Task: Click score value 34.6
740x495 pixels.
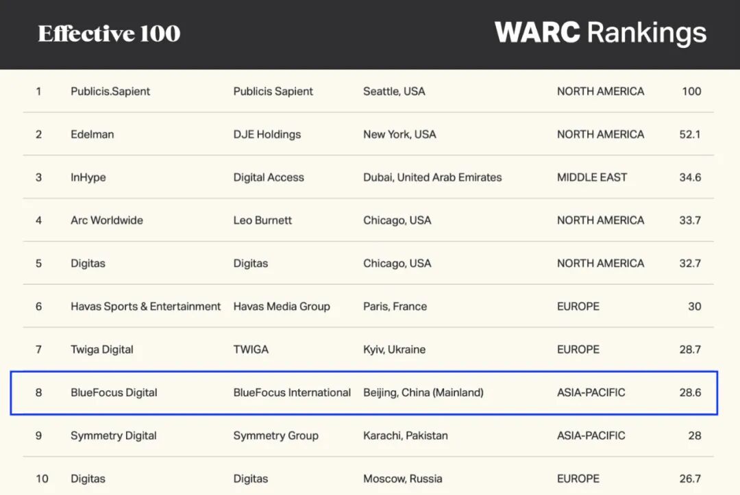Action: [x=690, y=177]
